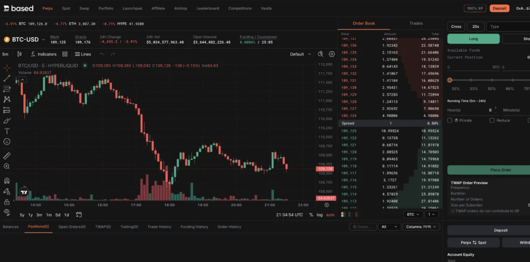Select the ruler measure tool
530x262 pixels.
tap(7, 156)
